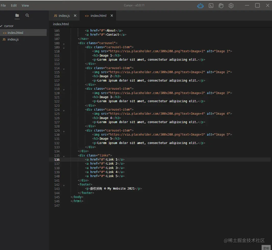Fold the links div at line 135
Image resolution: width=272 pixels, height=250 pixels.
click(x=64, y=156)
